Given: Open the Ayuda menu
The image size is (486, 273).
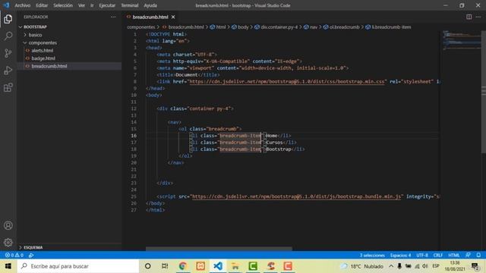Looking at the screenshot, I should pyautogui.click(x=150, y=5).
